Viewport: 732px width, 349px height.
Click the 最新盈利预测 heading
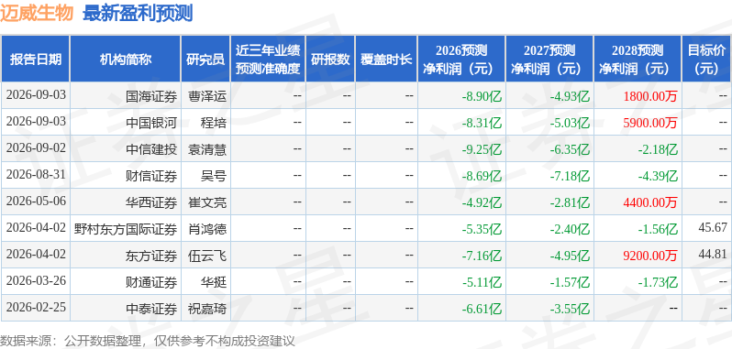[x=138, y=13]
